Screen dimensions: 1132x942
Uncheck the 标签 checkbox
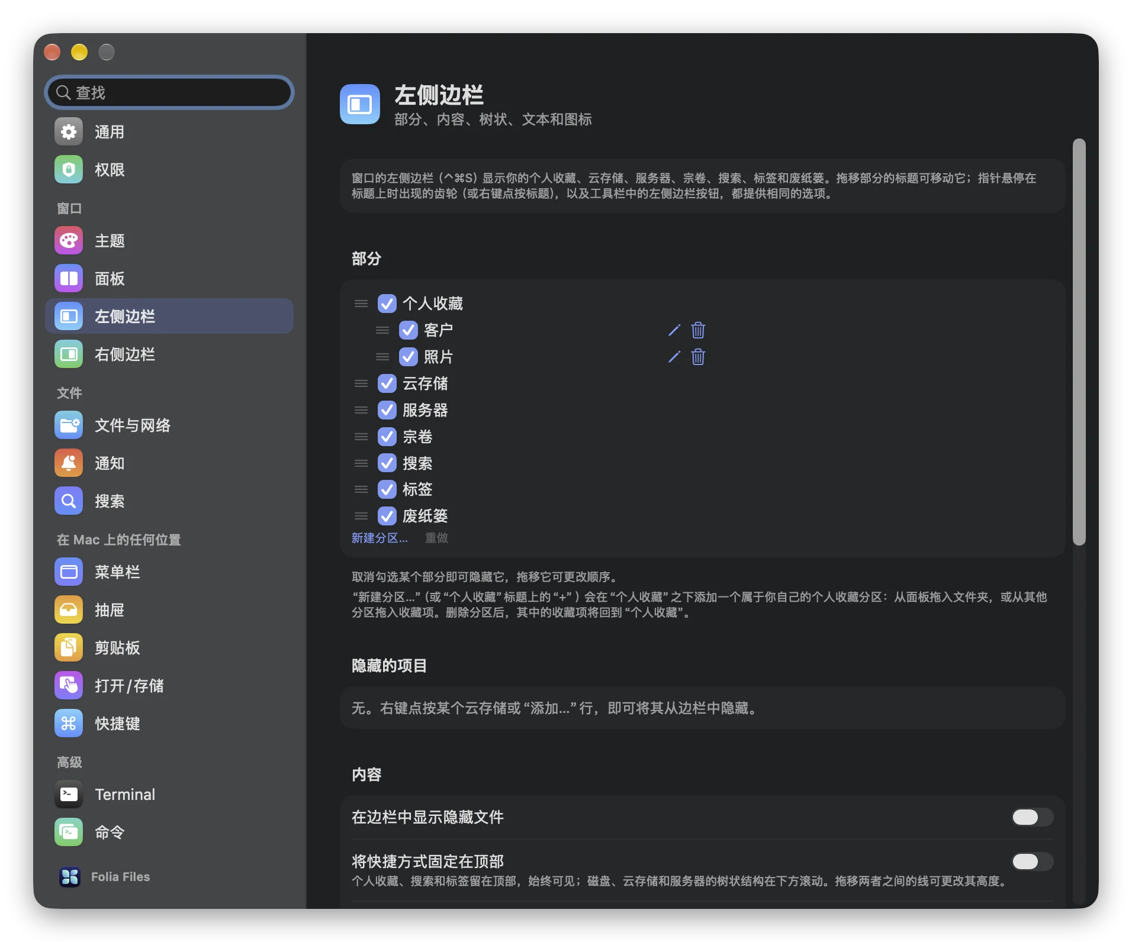(387, 489)
